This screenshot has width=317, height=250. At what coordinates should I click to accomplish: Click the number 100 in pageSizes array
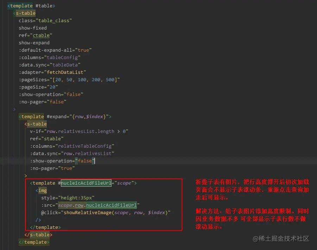[82, 79]
